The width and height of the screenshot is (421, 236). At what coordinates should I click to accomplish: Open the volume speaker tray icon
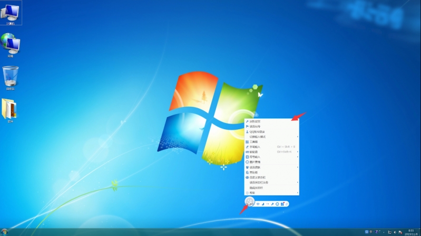point(395,232)
